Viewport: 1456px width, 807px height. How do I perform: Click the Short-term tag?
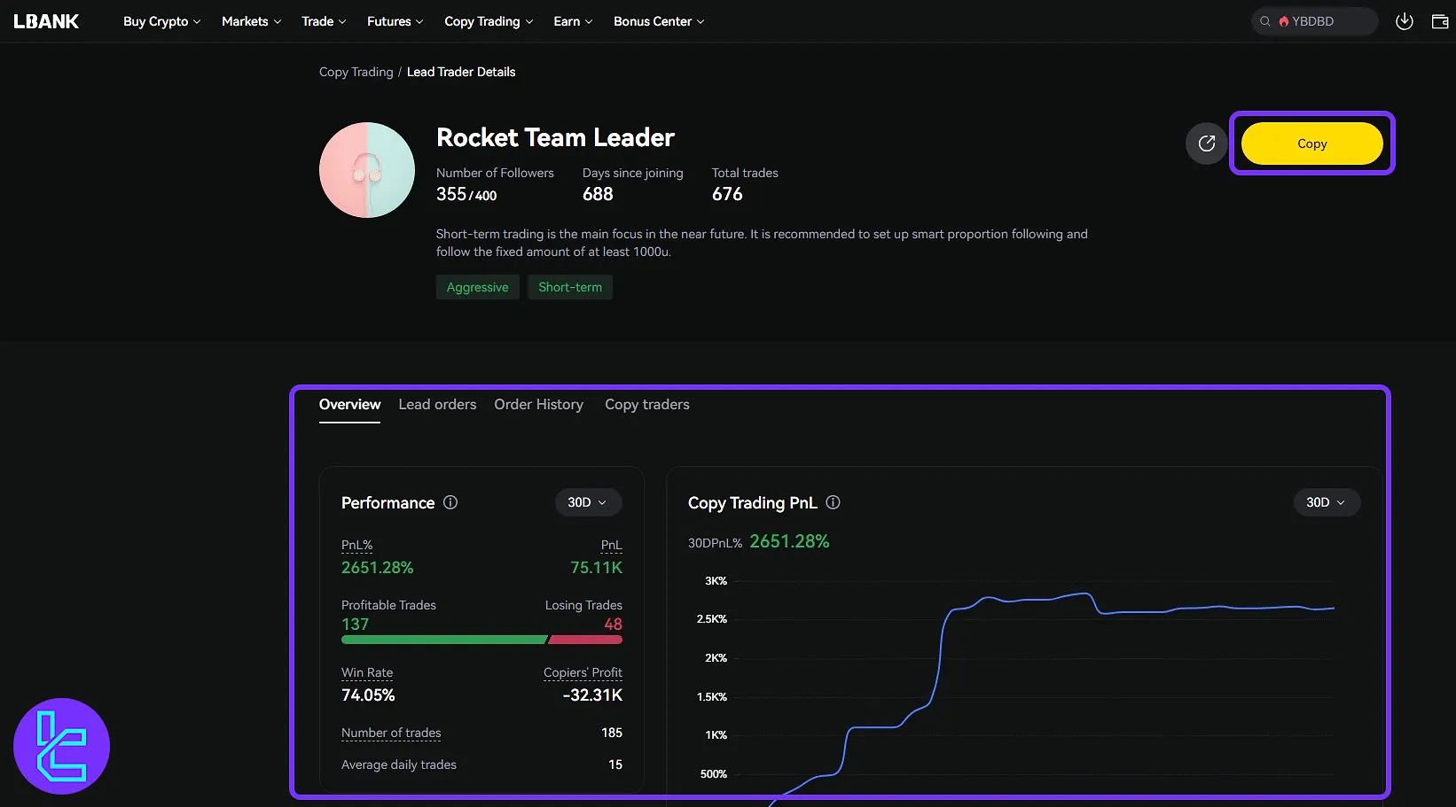(570, 287)
